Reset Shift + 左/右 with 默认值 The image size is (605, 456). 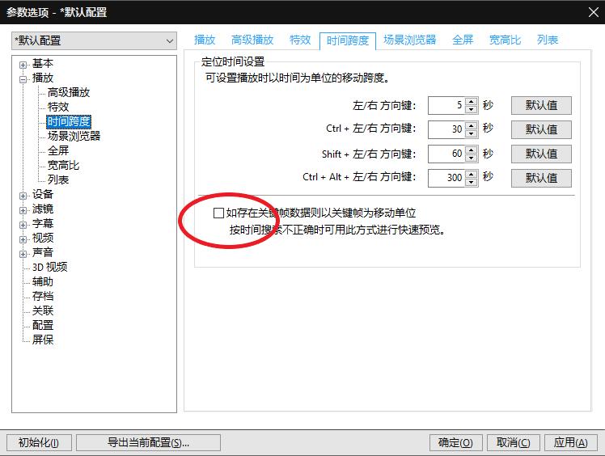[541, 154]
